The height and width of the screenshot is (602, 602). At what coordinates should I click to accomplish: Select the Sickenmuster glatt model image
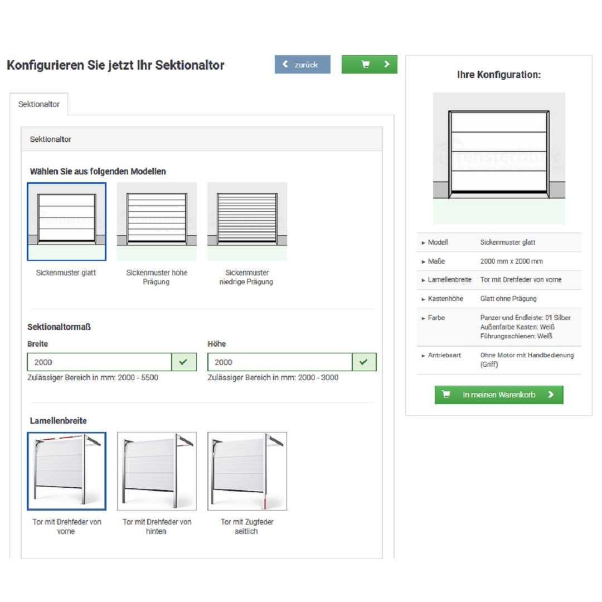click(x=66, y=221)
